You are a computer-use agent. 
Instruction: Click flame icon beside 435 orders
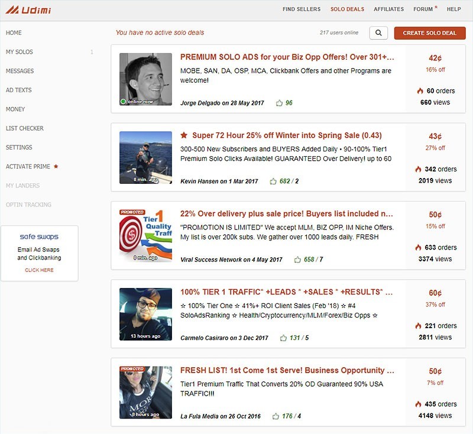418,404
